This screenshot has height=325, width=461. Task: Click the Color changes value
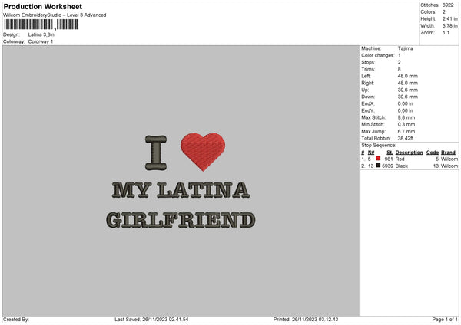pyautogui.click(x=400, y=55)
